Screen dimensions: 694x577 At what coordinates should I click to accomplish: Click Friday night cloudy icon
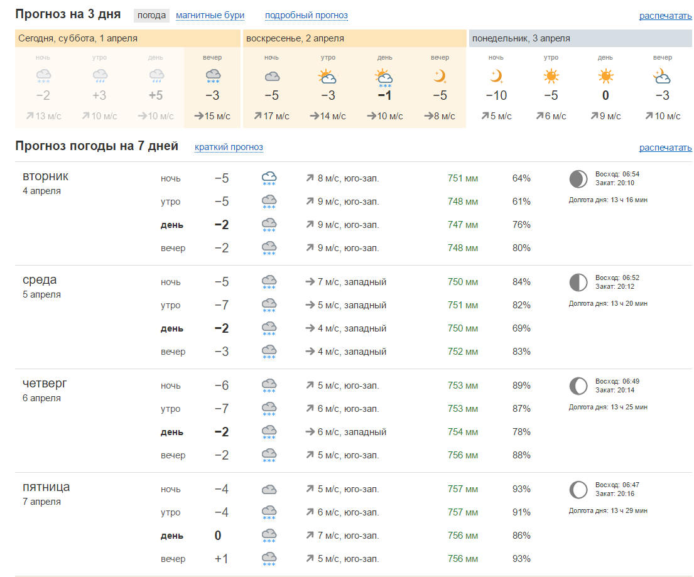[269, 489]
